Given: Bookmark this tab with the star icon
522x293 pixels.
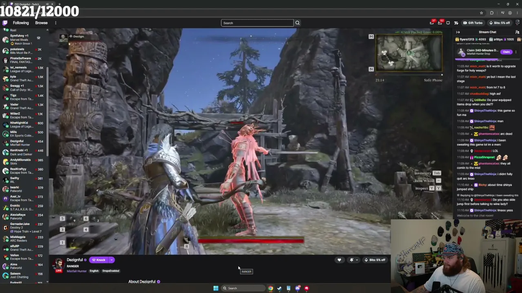Looking at the screenshot, I should coord(481,13).
